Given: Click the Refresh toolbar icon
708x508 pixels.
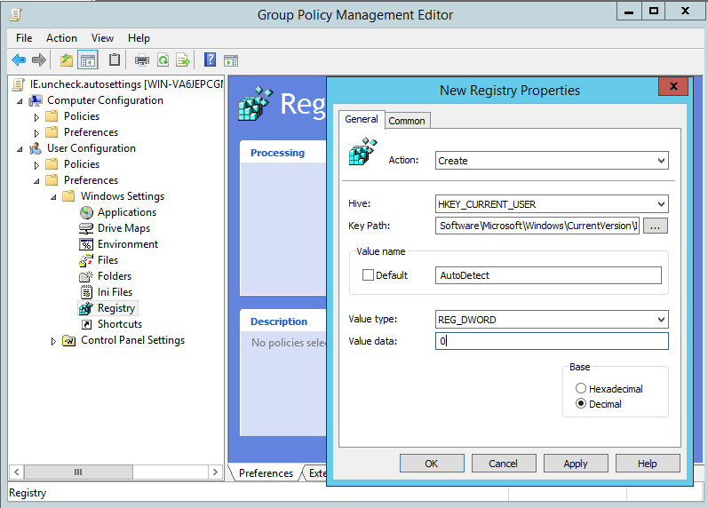Looking at the screenshot, I should click(x=163, y=60).
